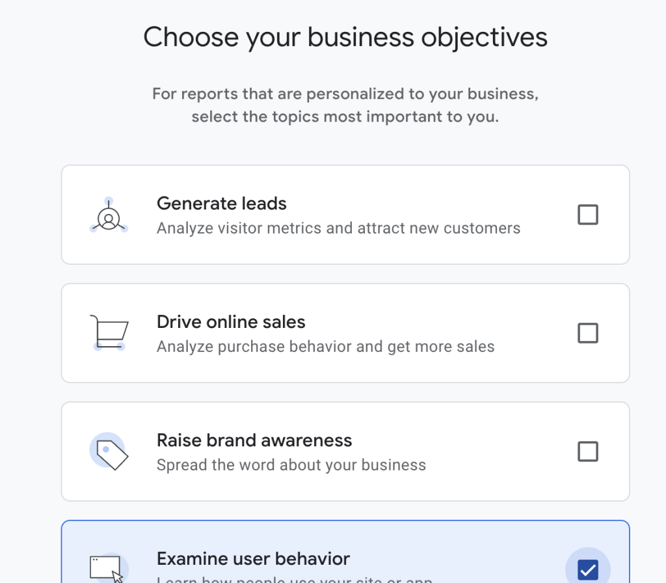Select the Generate leads objective card
This screenshot has width=666, height=583.
pyautogui.click(x=345, y=215)
